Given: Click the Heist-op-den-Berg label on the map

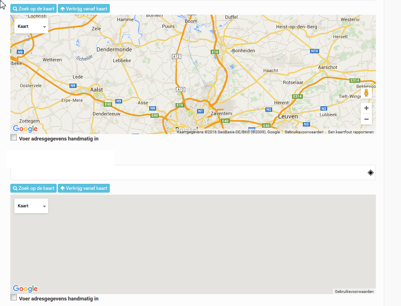Looking at the screenshot, I should [296, 27].
